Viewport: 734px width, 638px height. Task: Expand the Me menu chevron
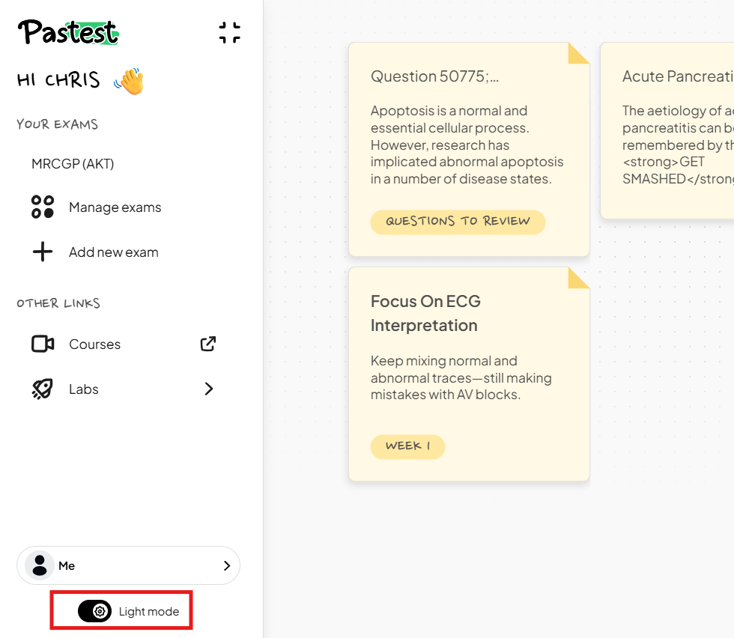[227, 565]
